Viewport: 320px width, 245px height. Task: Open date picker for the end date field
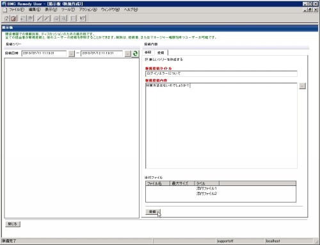click(127, 53)
